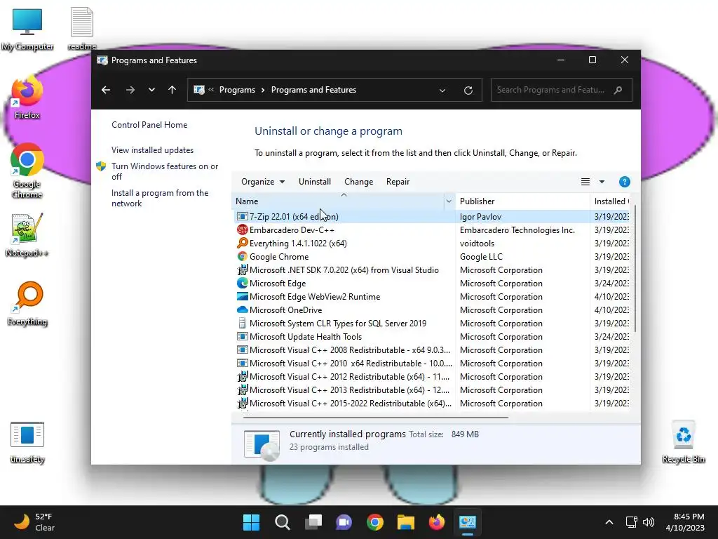Select Microsoft OneDrive in the list
Viewport: 718px width, 539px height.
coord(433,310)
